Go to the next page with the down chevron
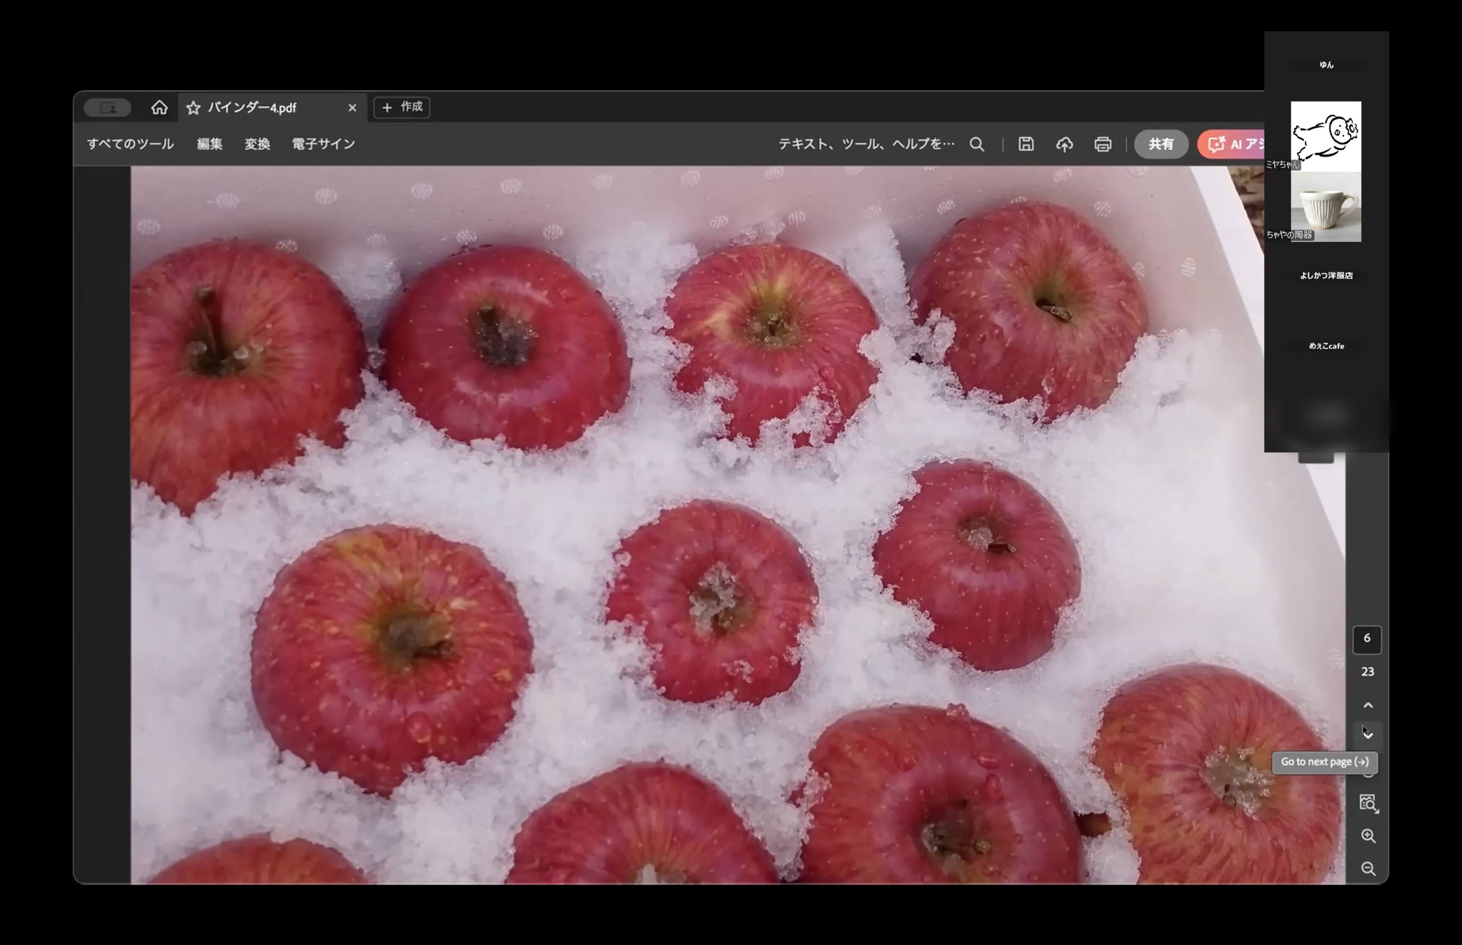Image resolution: width=1462 pixels, height=945 pixels. click(1368, 734)
